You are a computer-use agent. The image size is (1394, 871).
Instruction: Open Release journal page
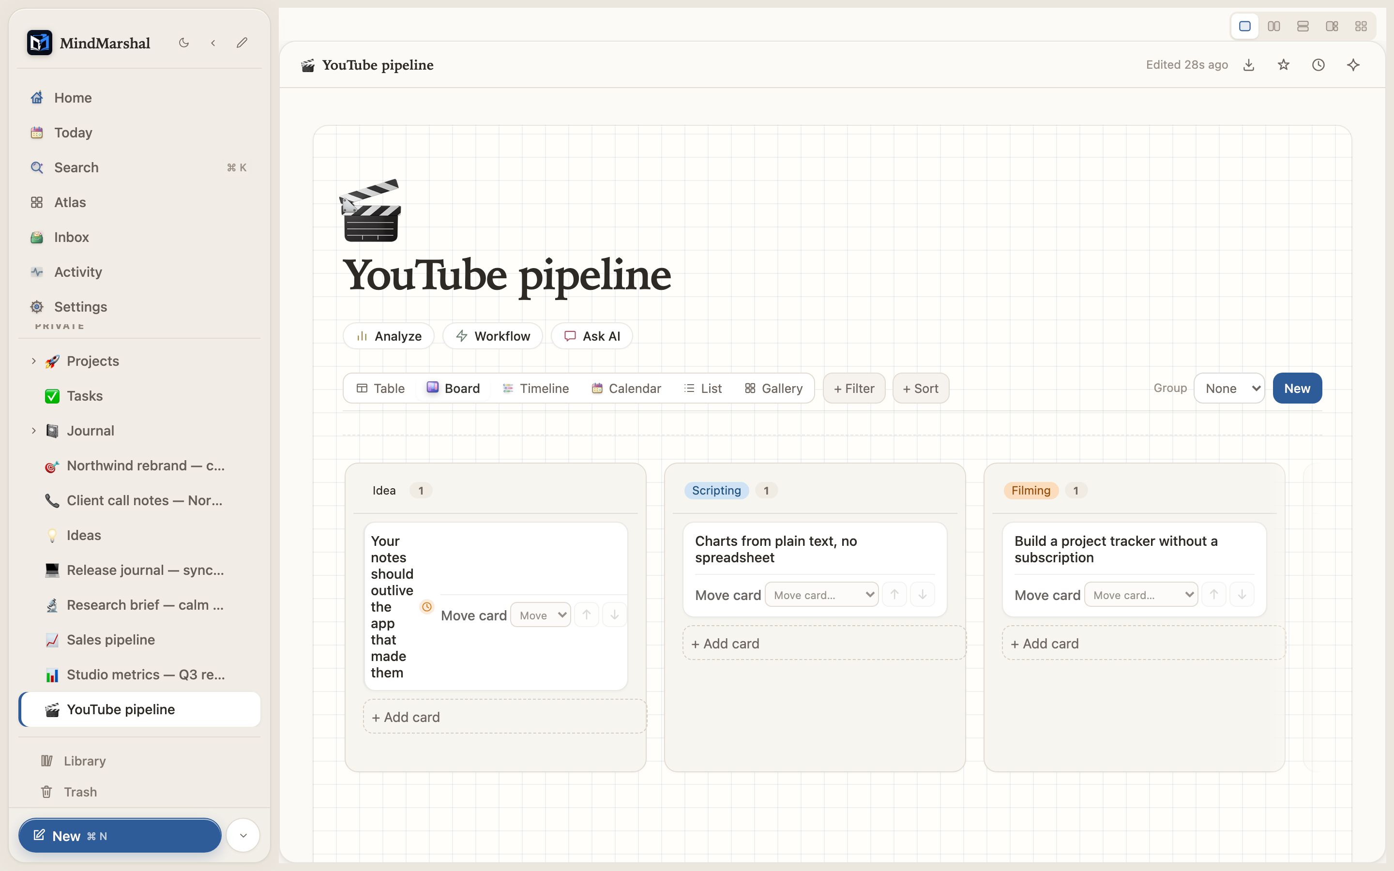point(139,571)
